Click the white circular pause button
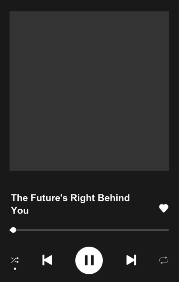179x282 pixels. click(x=89, y=260)
